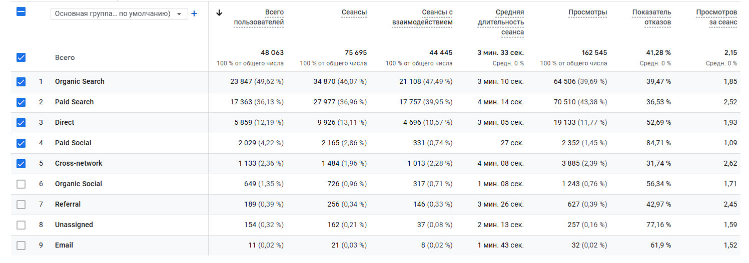Uncheck the Всего row checkbox
Image resolution: width=749 pixels, height=263 pixels.
click(21, 57)
